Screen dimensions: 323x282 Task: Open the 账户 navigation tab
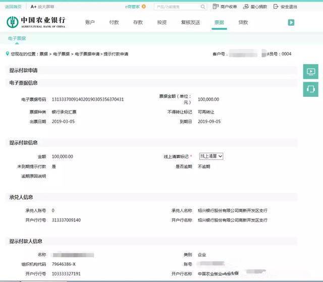point(90,22)
